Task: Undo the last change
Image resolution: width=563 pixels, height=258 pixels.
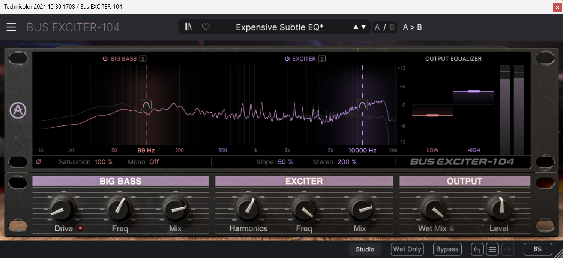Action: coord(477,249)
